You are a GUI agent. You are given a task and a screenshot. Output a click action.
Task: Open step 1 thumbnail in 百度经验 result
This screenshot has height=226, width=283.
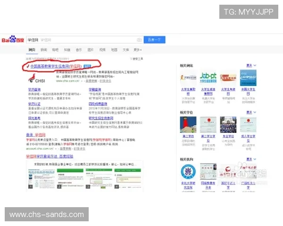[42, 178]
